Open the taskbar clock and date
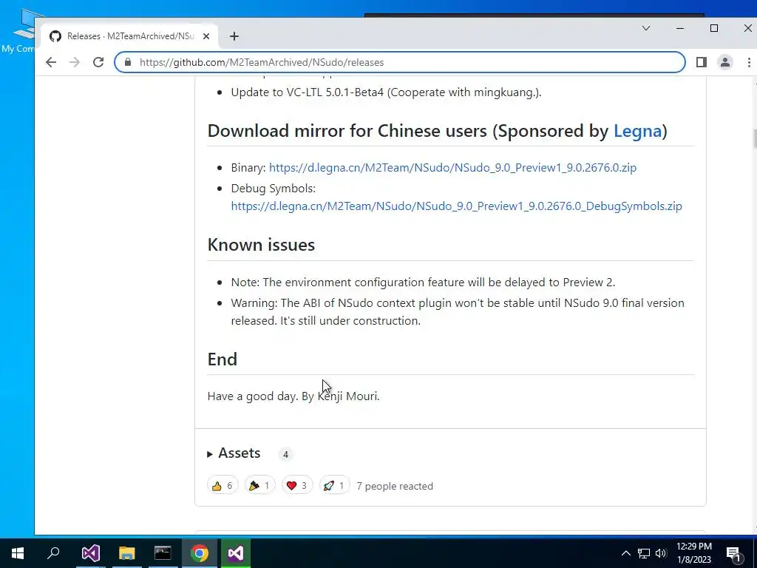Screen dimensions: 757x568 [x=693, y=553]
